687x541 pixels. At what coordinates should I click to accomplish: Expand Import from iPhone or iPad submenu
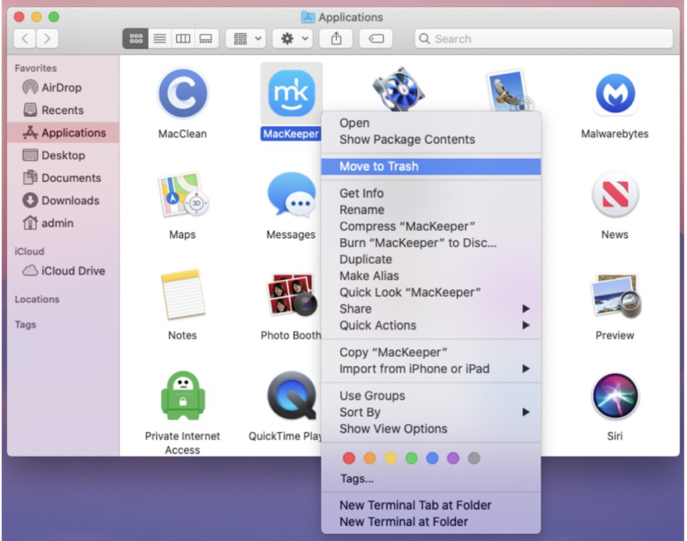point(431,368)
